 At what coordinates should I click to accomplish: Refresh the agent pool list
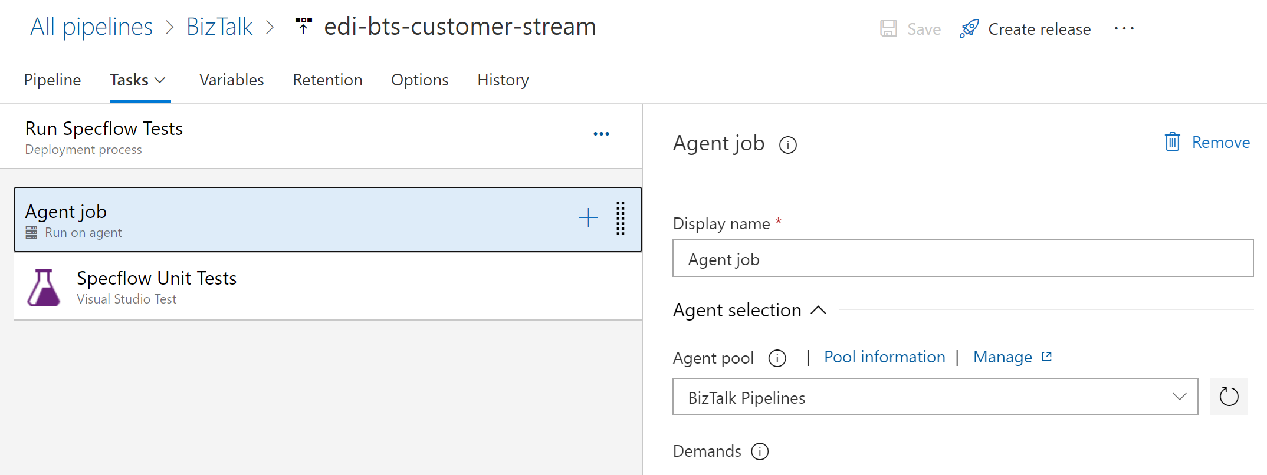coord(1229,397)
